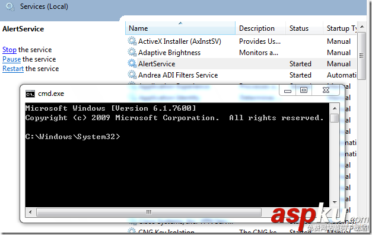Click the Services (Local) header title
372x235 pixels.
(44, 7)
